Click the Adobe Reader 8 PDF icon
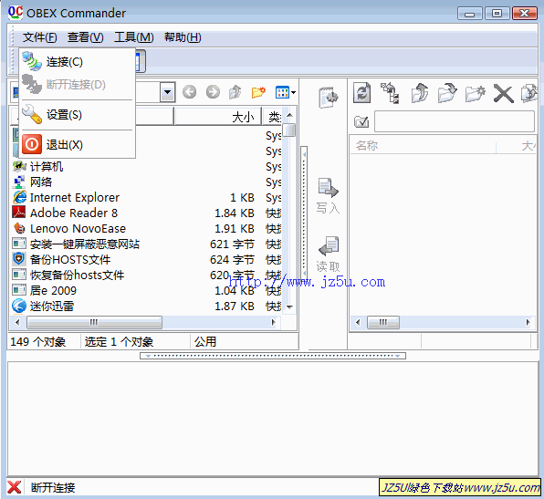The width and height of the screenshot is (544, 499). [19, 213]
